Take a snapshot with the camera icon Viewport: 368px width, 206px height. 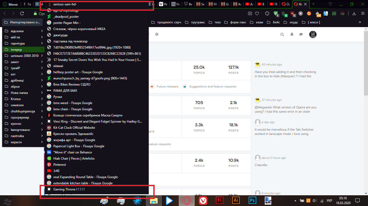[251, 13]
